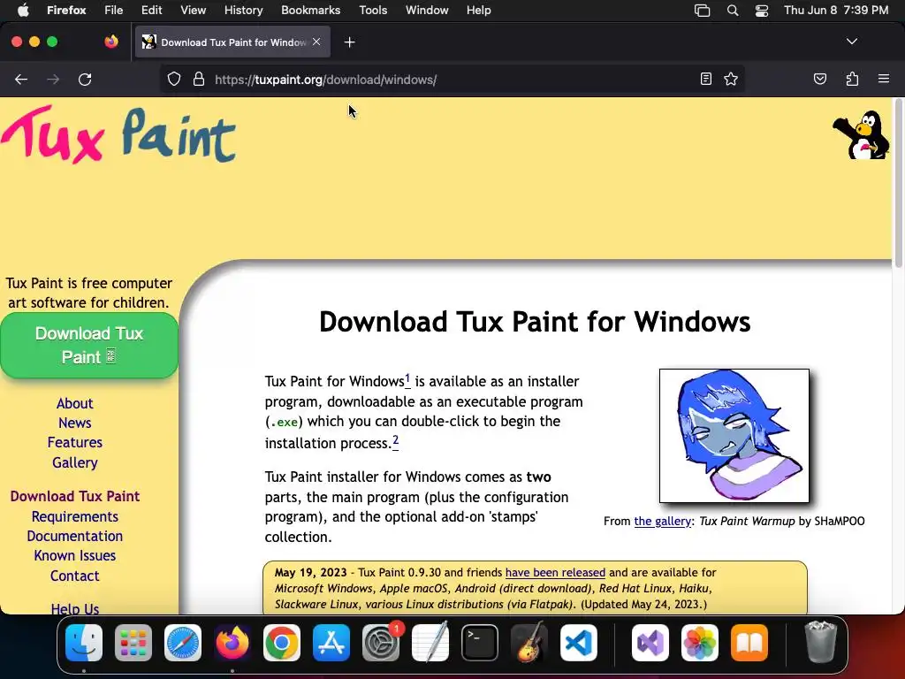
Task: Go back with the browser back arrow
Action: [x=21, y=80]
